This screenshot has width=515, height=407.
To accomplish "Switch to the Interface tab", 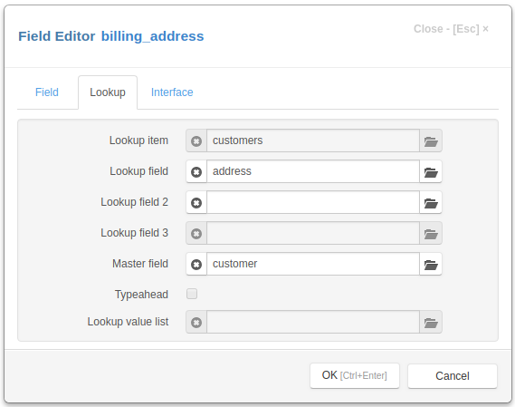I will [x=172, y=92].
